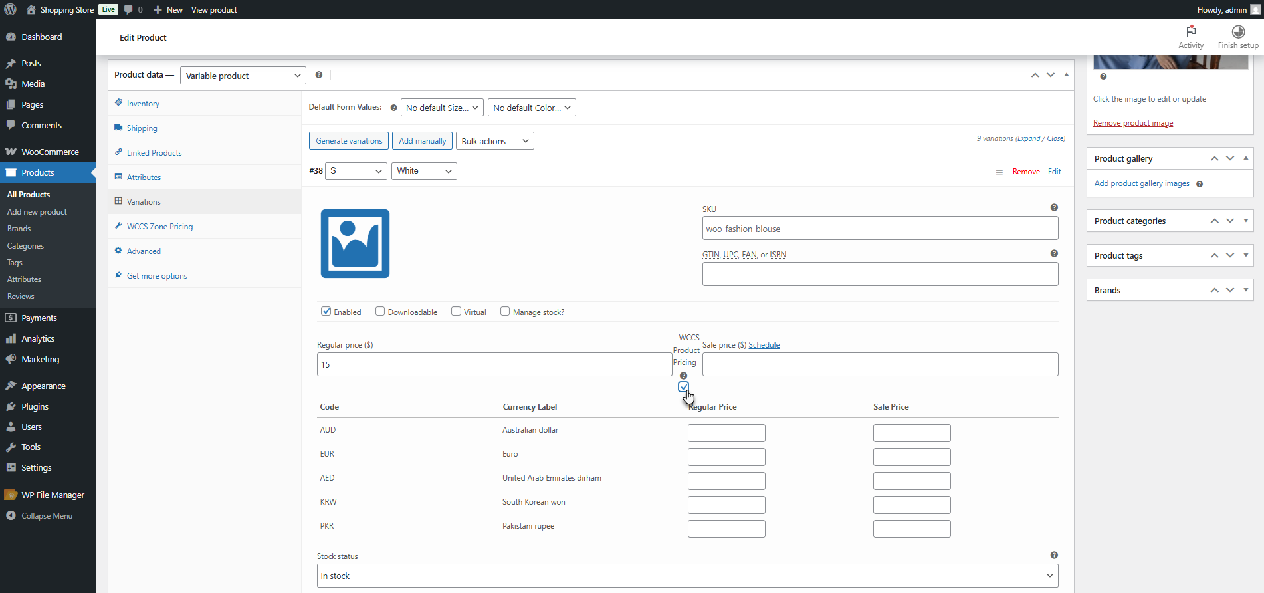1264x593 pixels.
Task: Open Dashboard in sidebar
Action: 48,37
